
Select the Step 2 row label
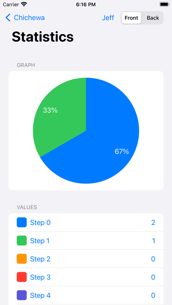(40, 259)
